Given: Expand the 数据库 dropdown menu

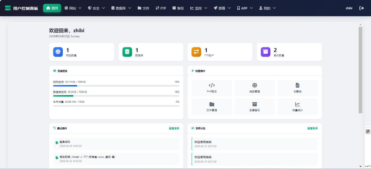Looking at the screenshot, I should (x=121, y=8).
